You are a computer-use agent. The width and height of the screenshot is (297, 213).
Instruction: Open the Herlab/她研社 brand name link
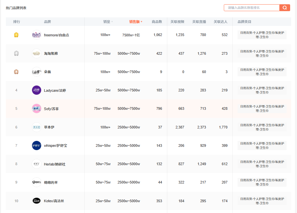55,164
